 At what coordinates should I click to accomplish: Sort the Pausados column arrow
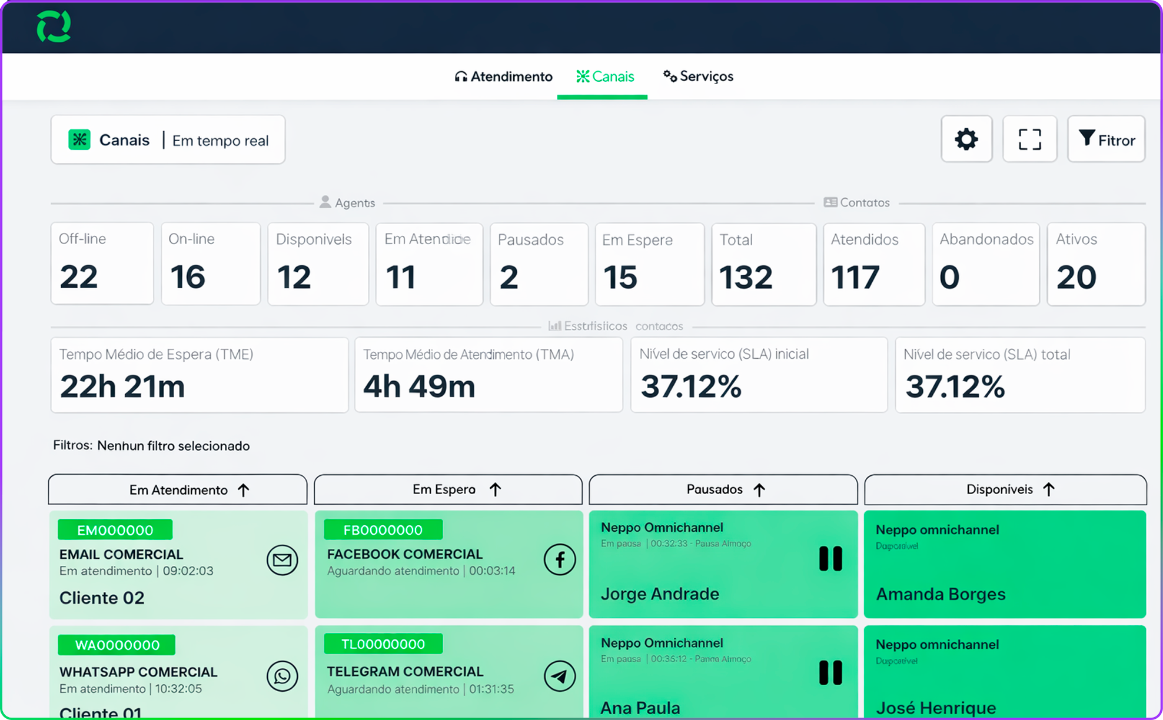pos(759,490)
